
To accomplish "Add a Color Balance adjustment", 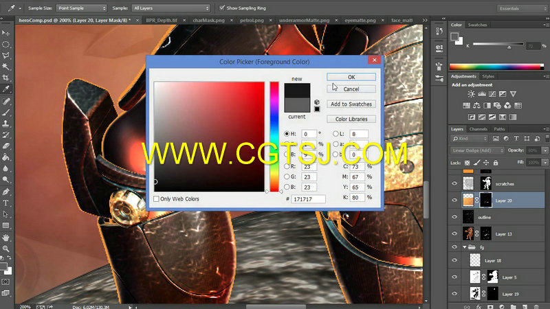I will (x=476, y=106).
